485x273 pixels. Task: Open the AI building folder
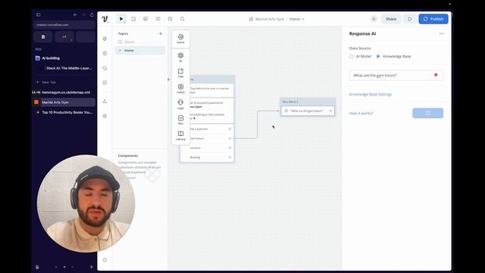tap(51, 58)
